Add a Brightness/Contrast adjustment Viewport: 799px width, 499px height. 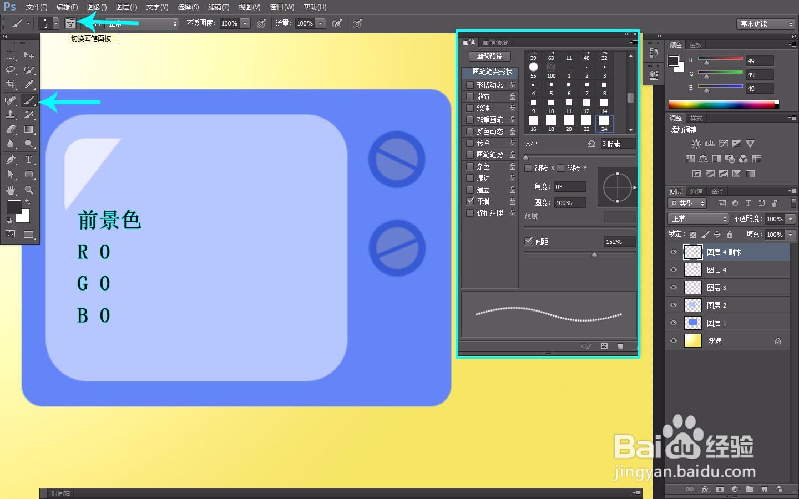[x=696, y=144]
